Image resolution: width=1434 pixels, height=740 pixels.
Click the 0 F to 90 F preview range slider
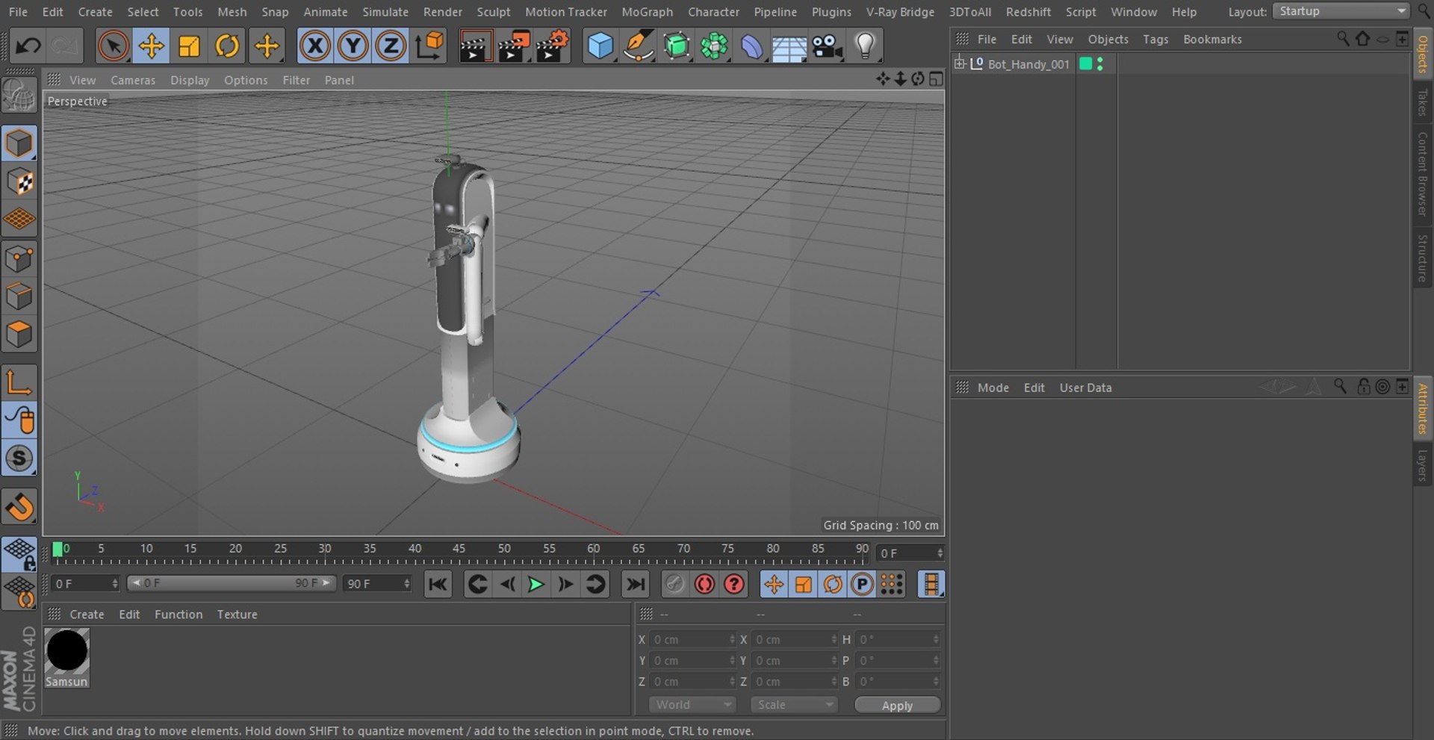232,583
